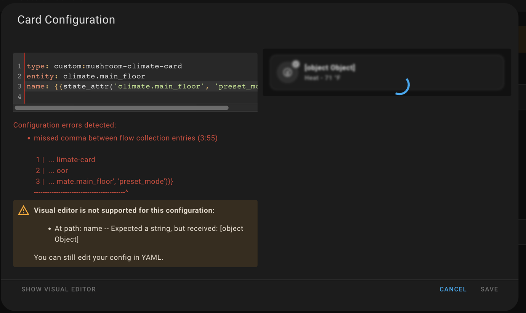
Task: Open the error detail for missed comma
Action: coord(126,138)
